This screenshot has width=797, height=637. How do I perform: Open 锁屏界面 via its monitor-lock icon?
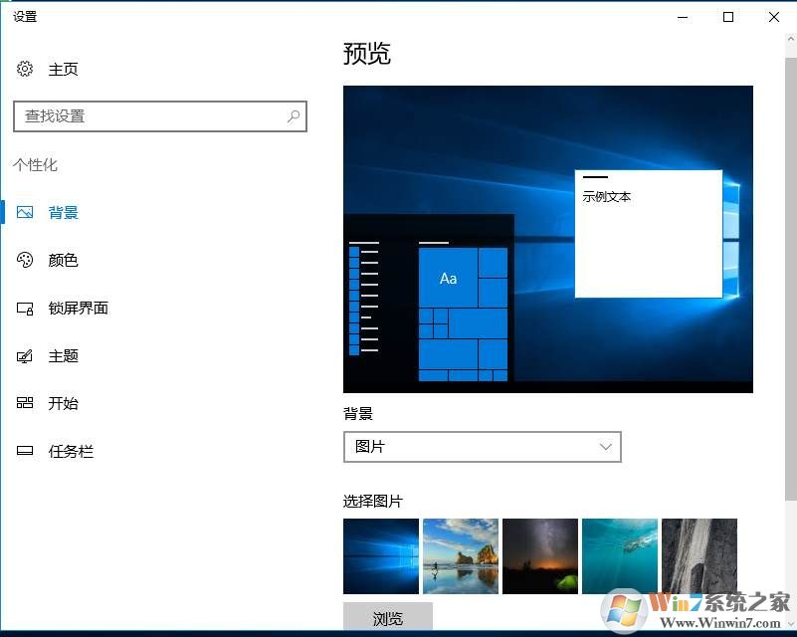(x=25, y=309)
